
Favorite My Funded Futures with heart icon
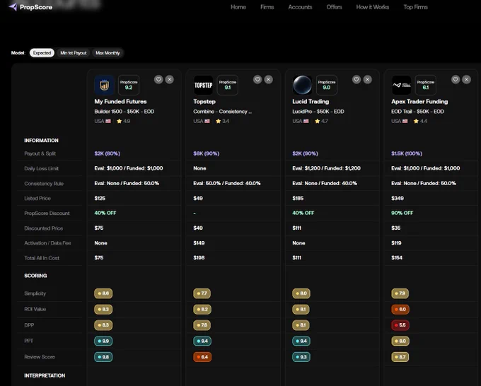point(158,80)
